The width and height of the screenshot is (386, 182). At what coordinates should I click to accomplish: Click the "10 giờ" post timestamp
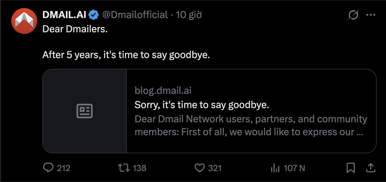[x=189, y=15]
